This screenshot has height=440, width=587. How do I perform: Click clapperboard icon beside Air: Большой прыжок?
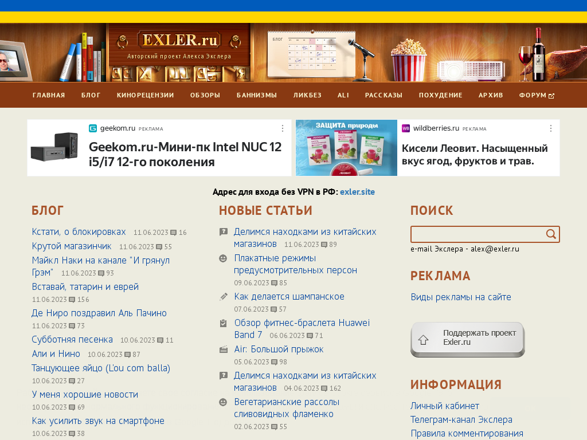point(223,349)
